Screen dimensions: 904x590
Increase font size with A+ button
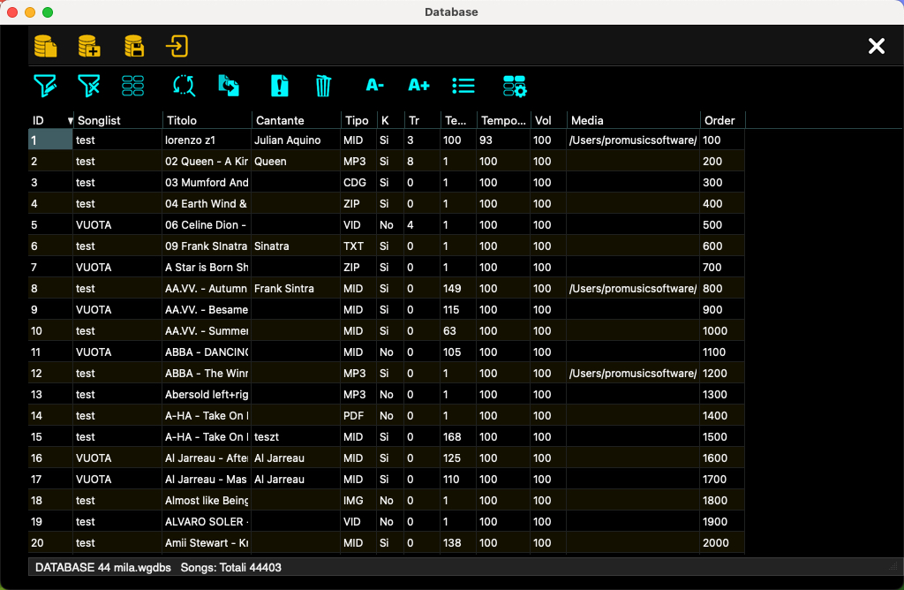pos(418,86)
